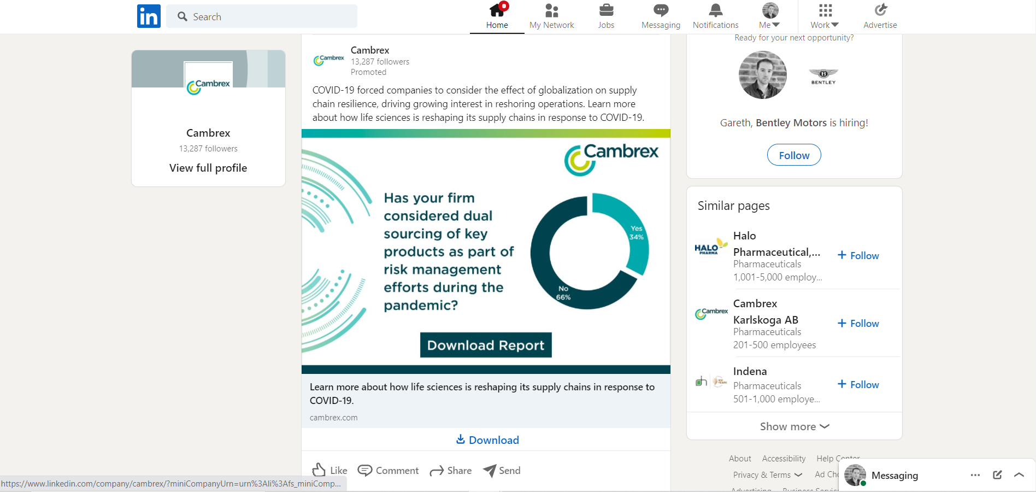Click the Comment speech bubble icon
The image size is (1036, 492).
(364, 470)
